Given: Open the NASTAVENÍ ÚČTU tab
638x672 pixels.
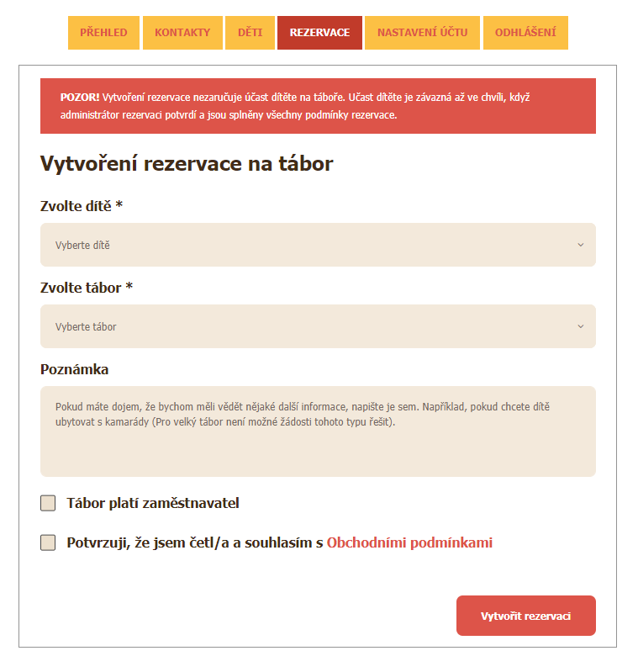Looking at the screenshot, I should tap(422, 33).
